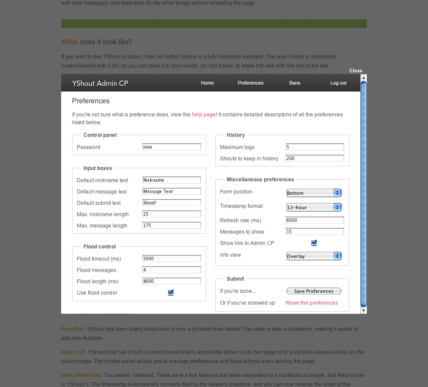Click the Maximum logs field
This screenshot has height=387, width=428.
tap(315, 147)
